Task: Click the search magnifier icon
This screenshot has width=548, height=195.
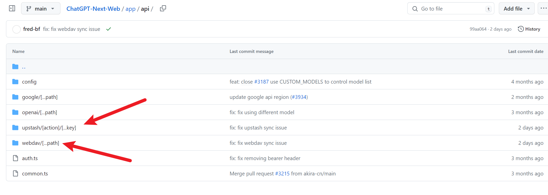Action: coord(415,9)
